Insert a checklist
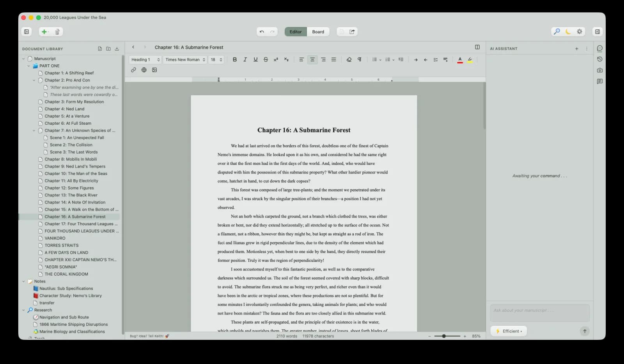624x364 pixels. (x=401, y=60)
